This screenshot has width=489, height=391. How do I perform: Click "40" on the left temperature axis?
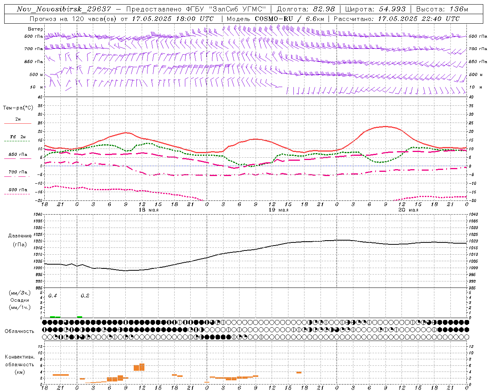pyautogui.click(x=40, y=97)
